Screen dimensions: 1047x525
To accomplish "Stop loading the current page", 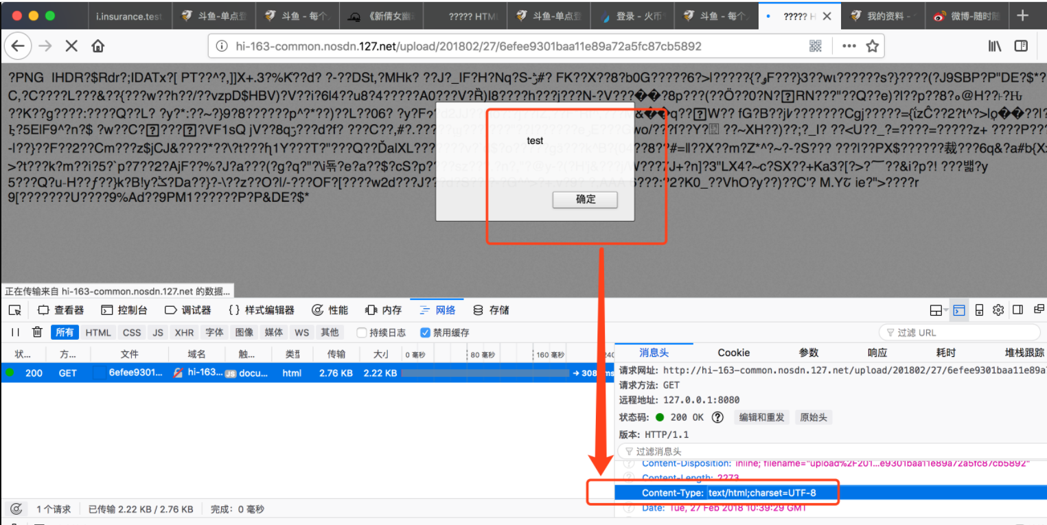I will coord(71,46).
